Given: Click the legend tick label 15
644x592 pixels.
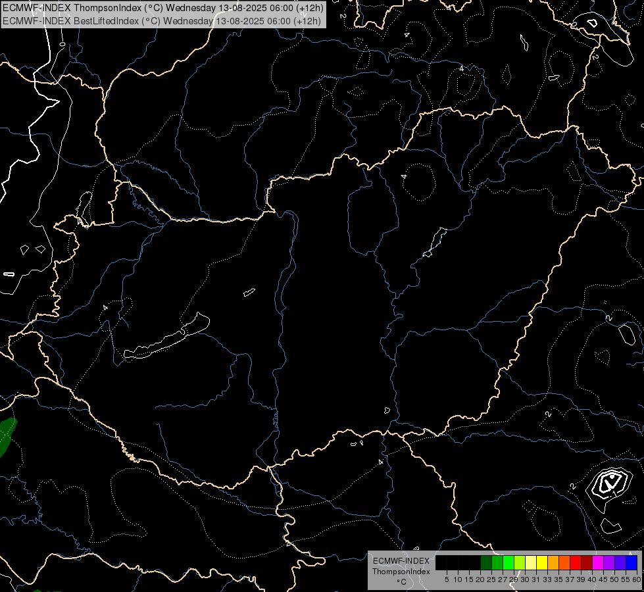Looking at the screenshot, I should [x=469, y=580].
